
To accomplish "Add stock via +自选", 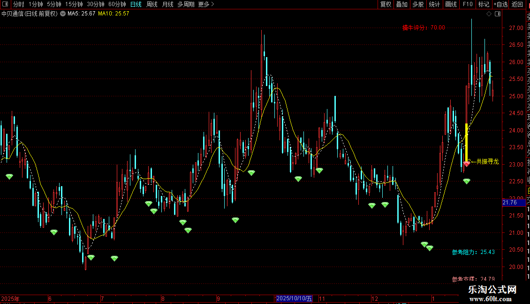I will coord(500,4).
